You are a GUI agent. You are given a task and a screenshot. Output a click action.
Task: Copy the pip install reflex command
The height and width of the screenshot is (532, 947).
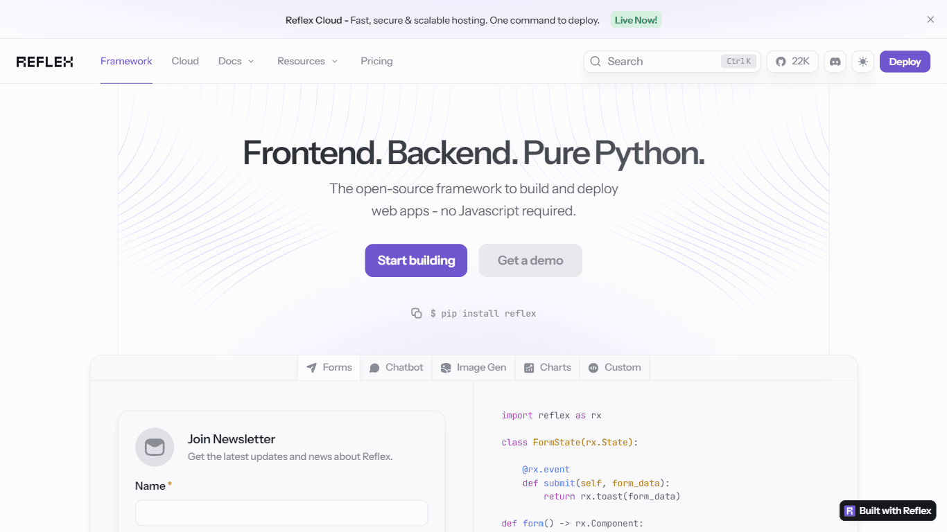(417, 313)
